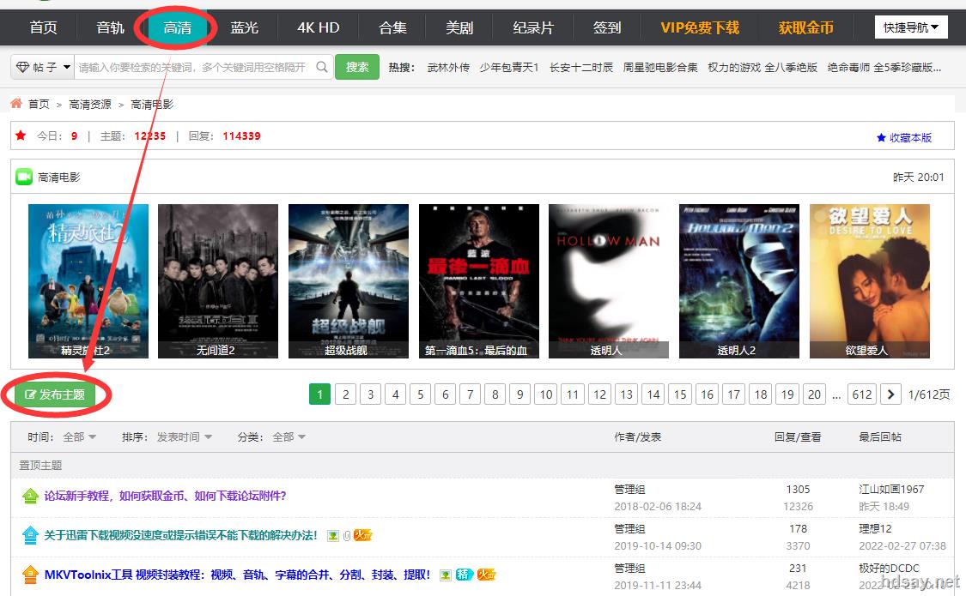
Task: Open 无间道2 poster thumbnail
Action: tap(218, 281)
